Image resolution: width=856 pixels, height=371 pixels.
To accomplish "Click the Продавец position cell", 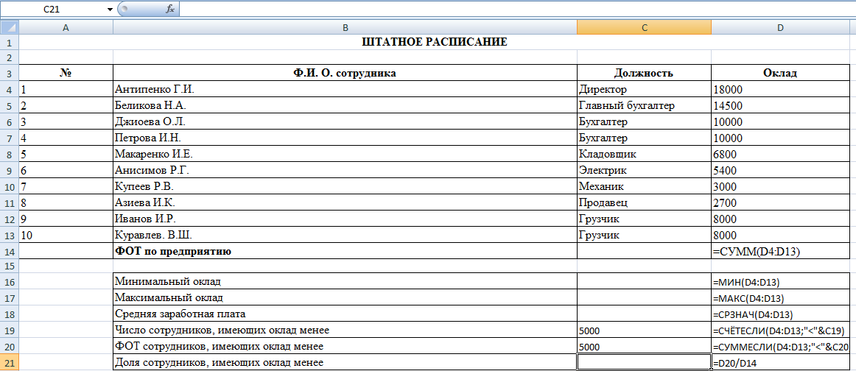I will click(644, 203).
